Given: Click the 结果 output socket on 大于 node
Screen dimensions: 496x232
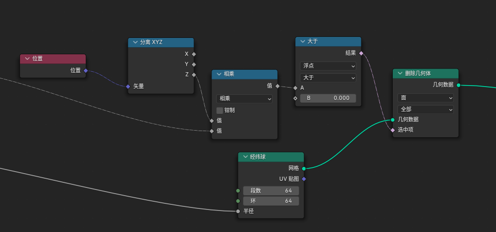Looking at the screenshot, I should pyautogui.click(x=361, y=53).
